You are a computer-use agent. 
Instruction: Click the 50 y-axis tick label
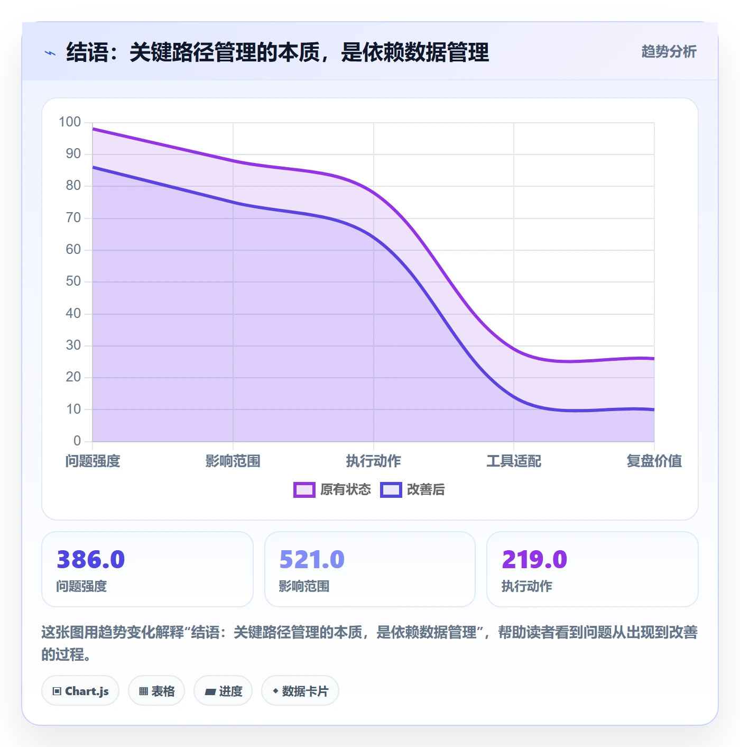point(73,281)
